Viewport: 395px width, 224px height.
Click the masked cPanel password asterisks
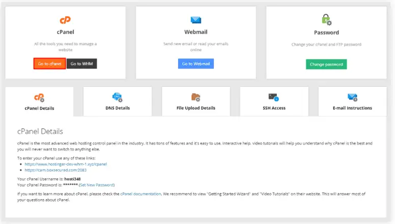(x=70, y=184)
